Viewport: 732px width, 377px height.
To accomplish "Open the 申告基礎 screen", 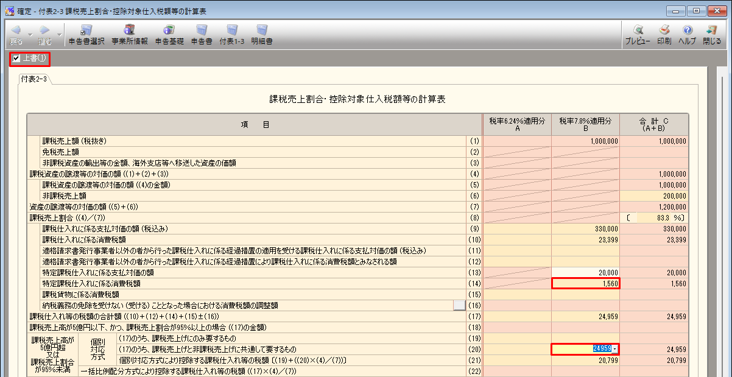I will click(x=169, y=35).
